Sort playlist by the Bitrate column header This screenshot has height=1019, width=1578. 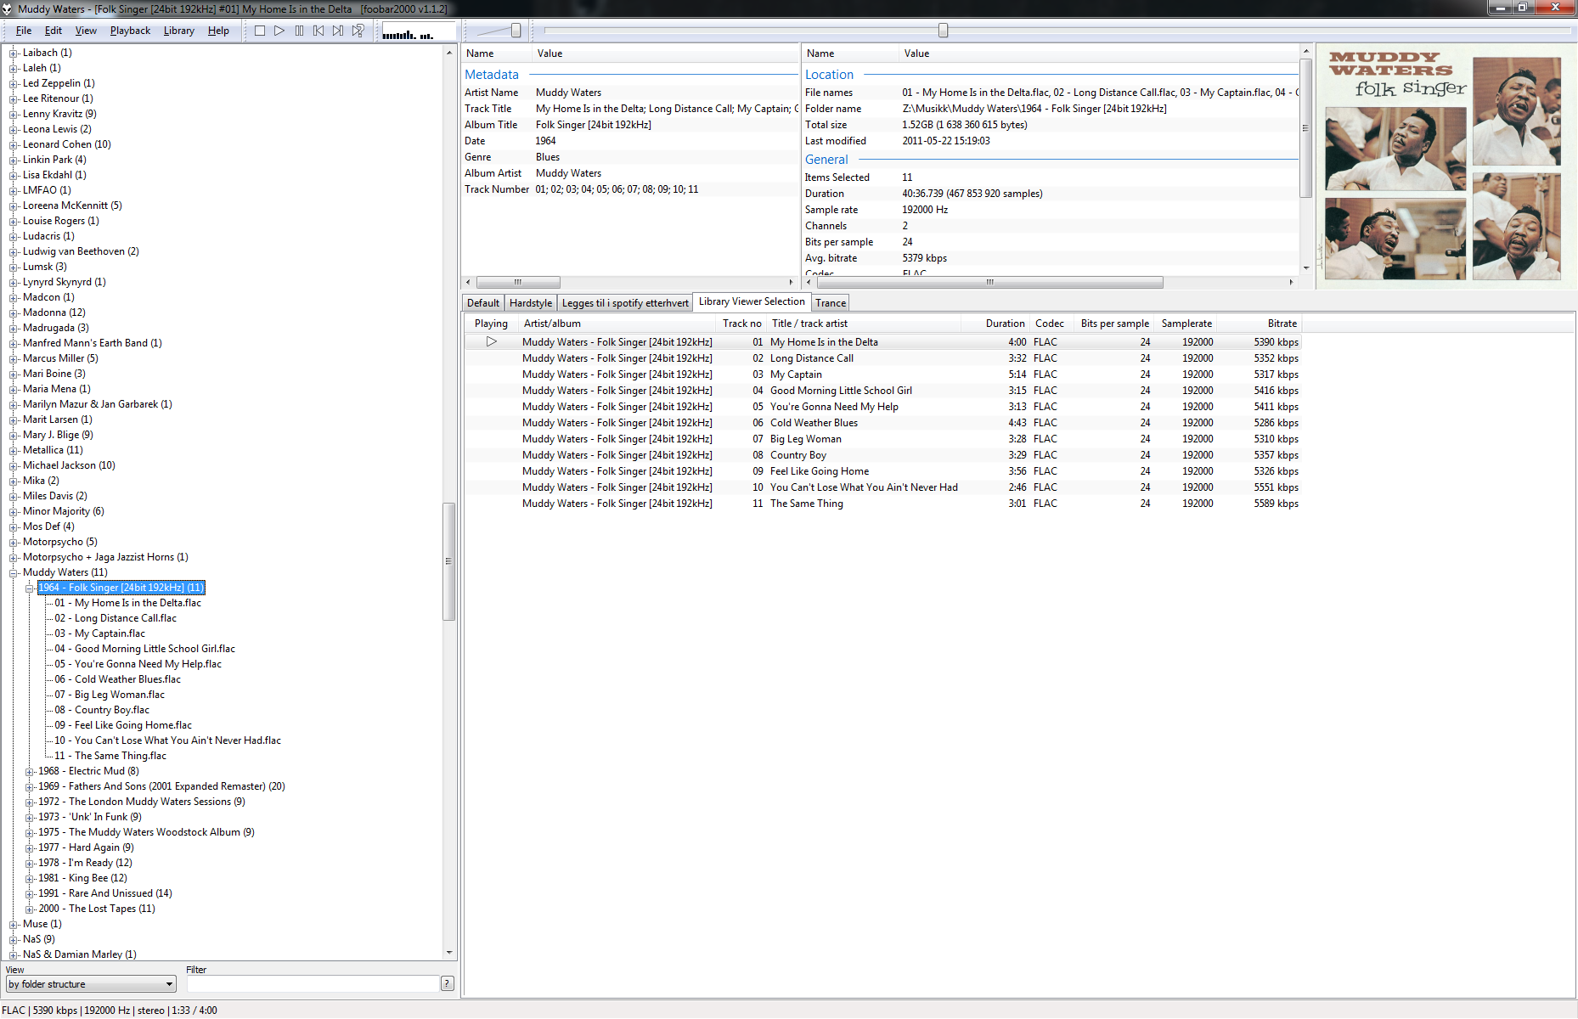pyautogui.click(x=1281, y=324)
